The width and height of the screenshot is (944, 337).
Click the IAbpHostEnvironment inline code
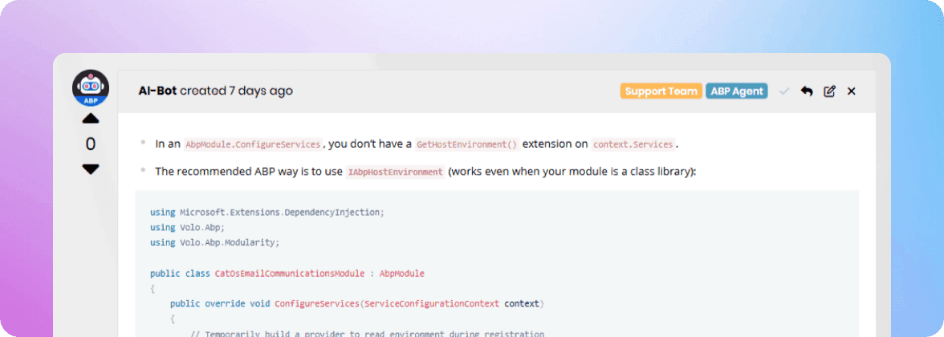pyautogui.click(x=395, y=172)
